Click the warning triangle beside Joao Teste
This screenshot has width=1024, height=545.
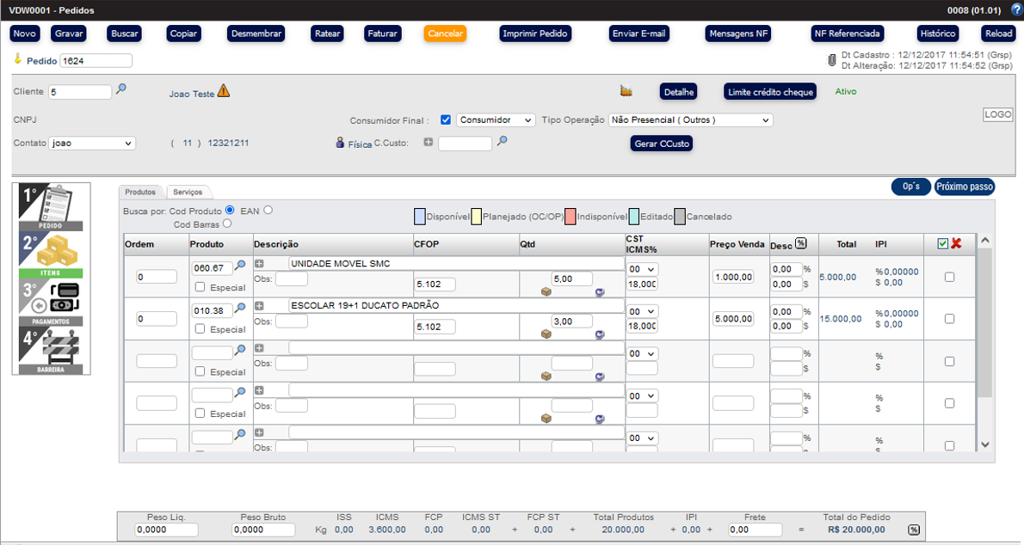click(x=224, y=91)
